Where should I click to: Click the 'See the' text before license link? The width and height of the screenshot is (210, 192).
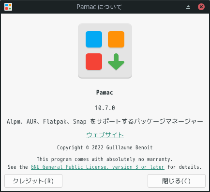[x=18, y=167]
